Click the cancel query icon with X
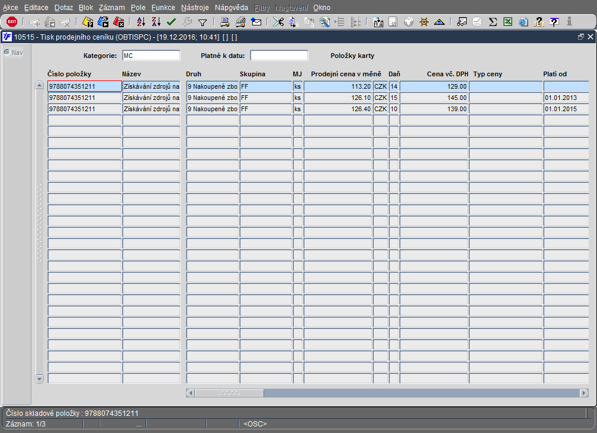 [x=119, y=22]
